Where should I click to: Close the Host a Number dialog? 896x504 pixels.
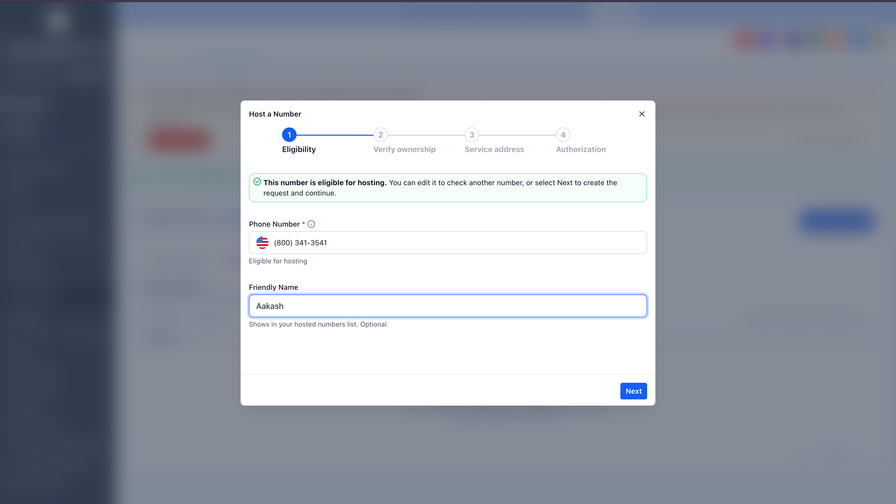tap(642, 114)
